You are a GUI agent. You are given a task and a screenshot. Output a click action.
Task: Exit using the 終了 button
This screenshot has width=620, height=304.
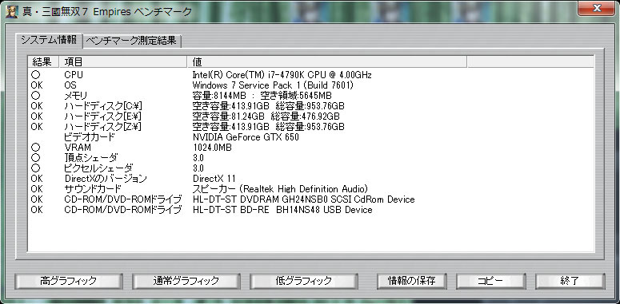[x=570, y=281]
